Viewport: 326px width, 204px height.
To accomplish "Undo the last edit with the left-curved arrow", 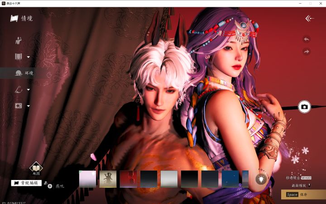I will pos(307,39).
